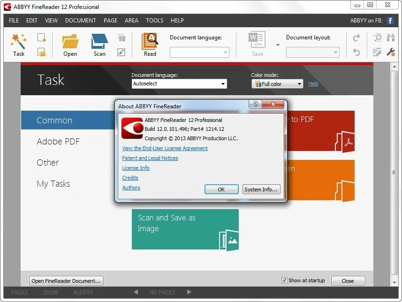Screen dimensions: 402x302
Task: Click the Close button in Task window
Action: [348, 281]
